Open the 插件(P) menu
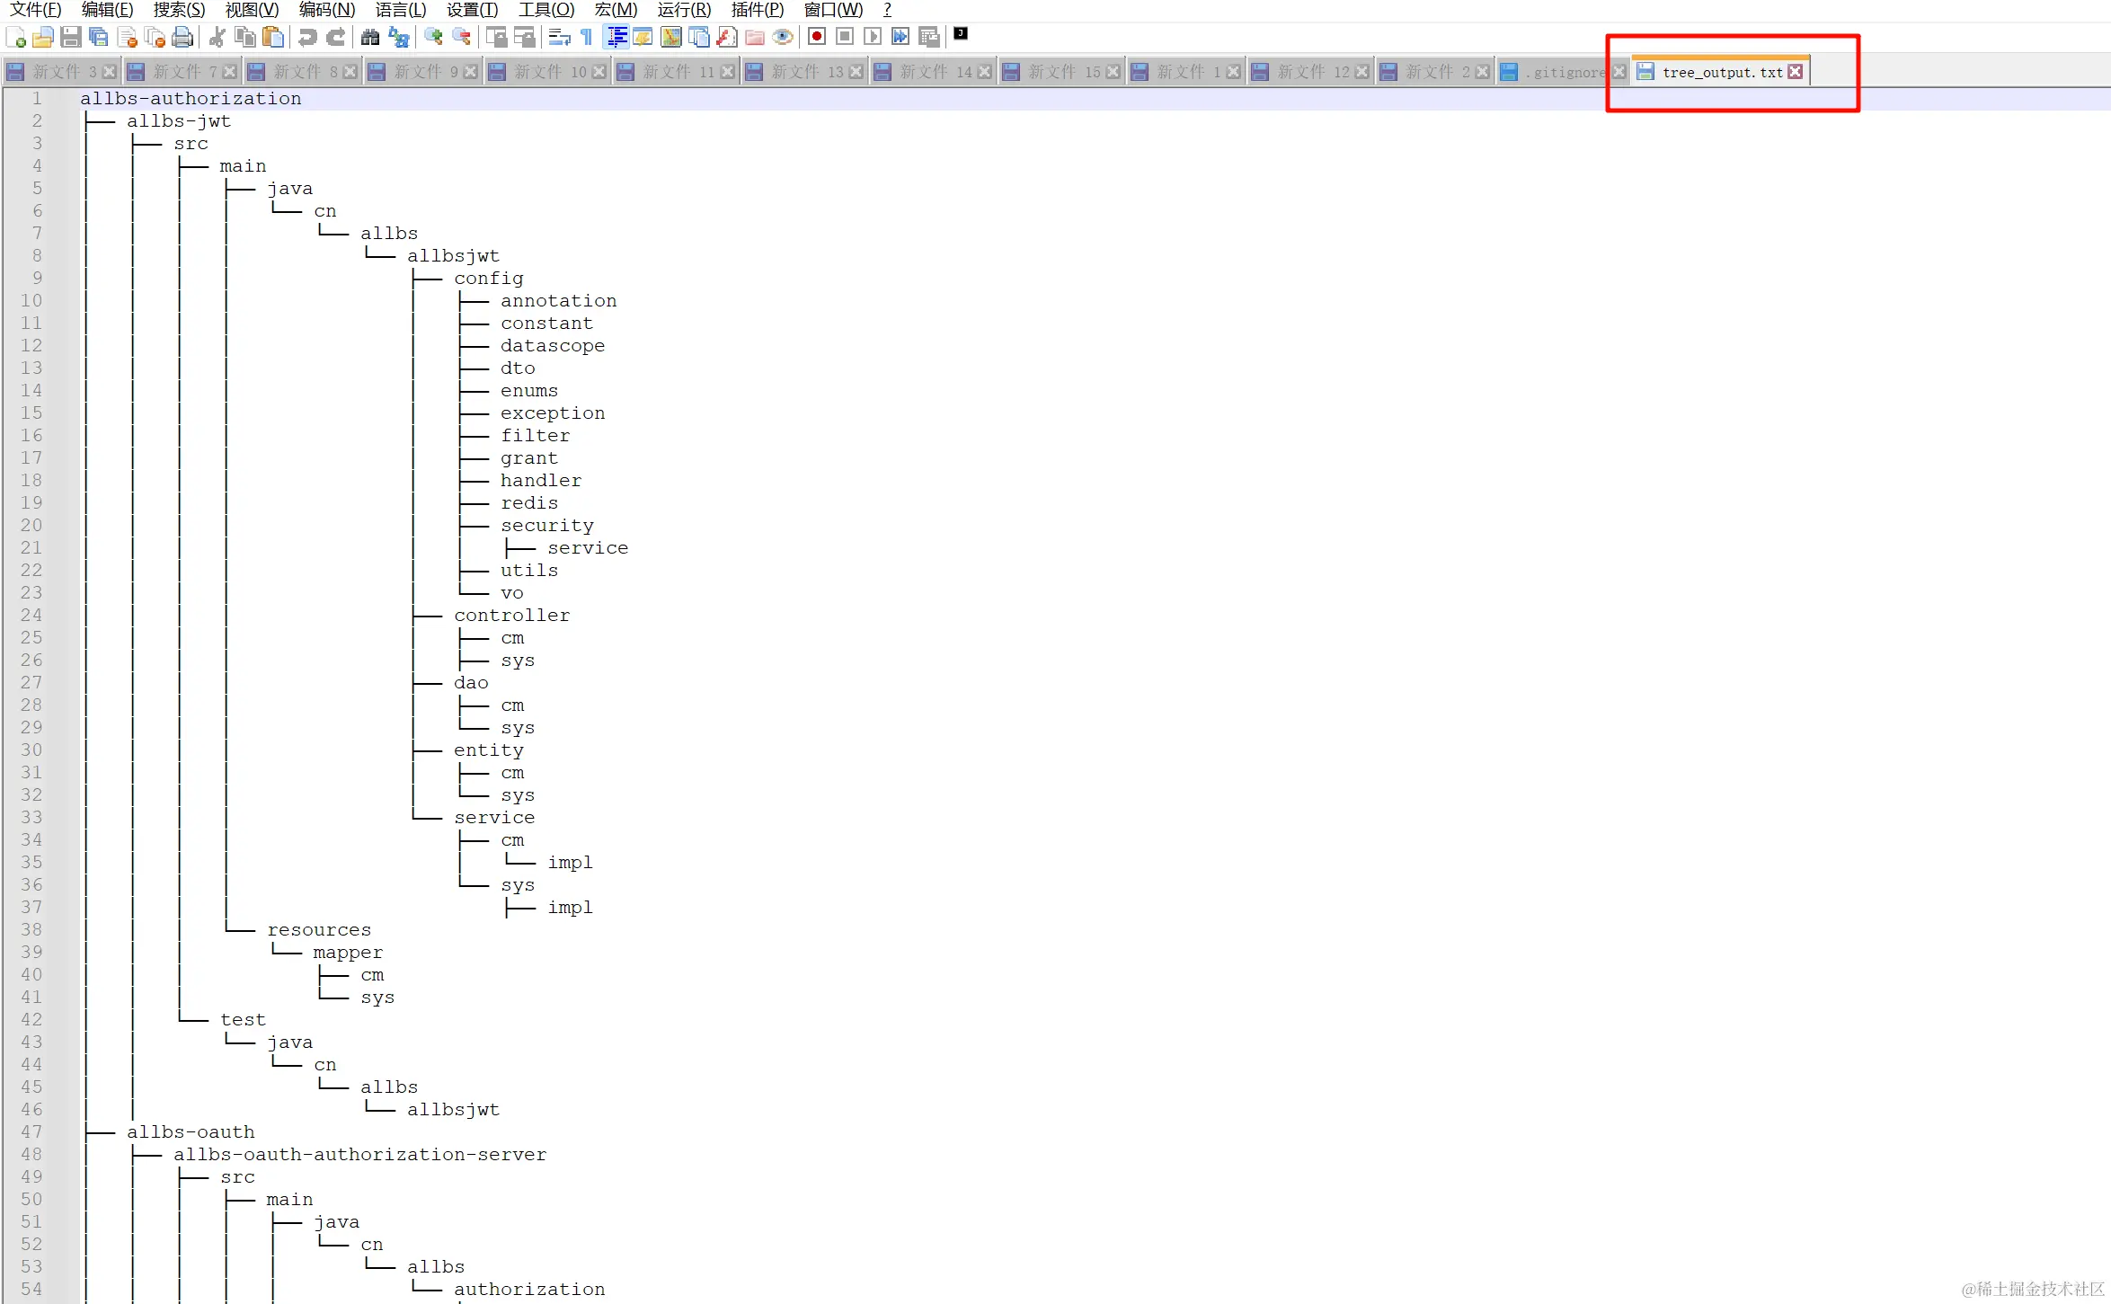2111x1304 pixels. click(757, 10)
